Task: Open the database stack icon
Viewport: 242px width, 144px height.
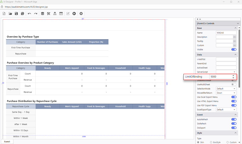Action: pyautogui.click(x=43, y=14)
